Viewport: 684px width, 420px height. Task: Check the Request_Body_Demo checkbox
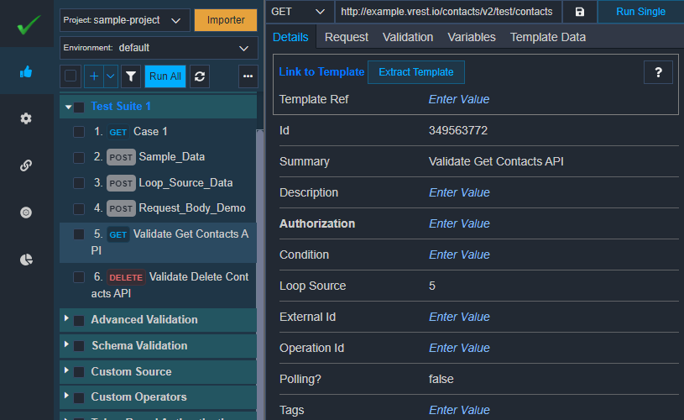pyautogui.click(x=79, y=208)
